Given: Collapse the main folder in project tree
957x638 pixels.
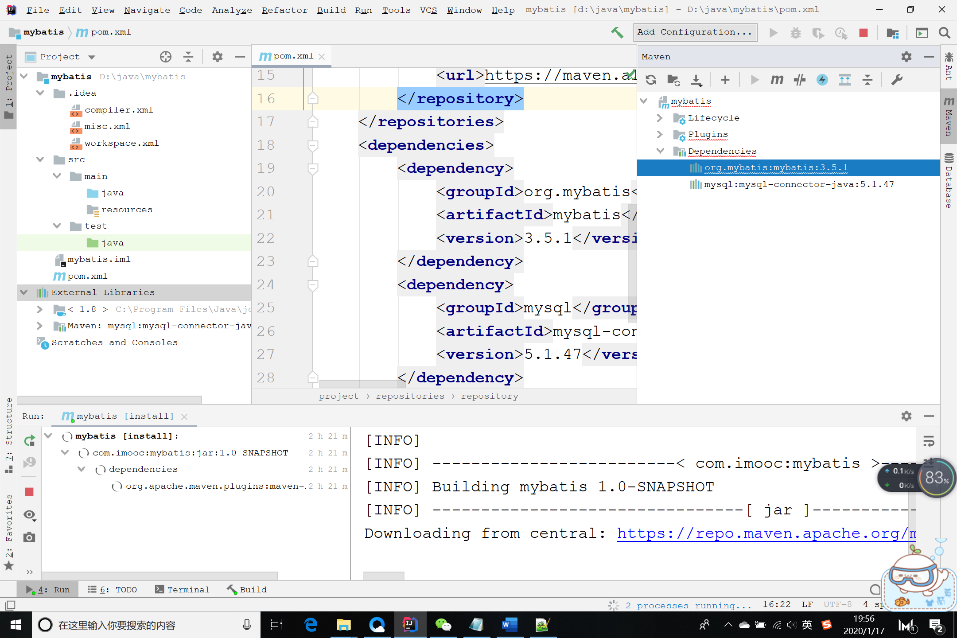Looking at the screenshot, I should point(57,176).
